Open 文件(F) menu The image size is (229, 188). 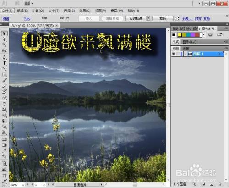pos(7,11)
